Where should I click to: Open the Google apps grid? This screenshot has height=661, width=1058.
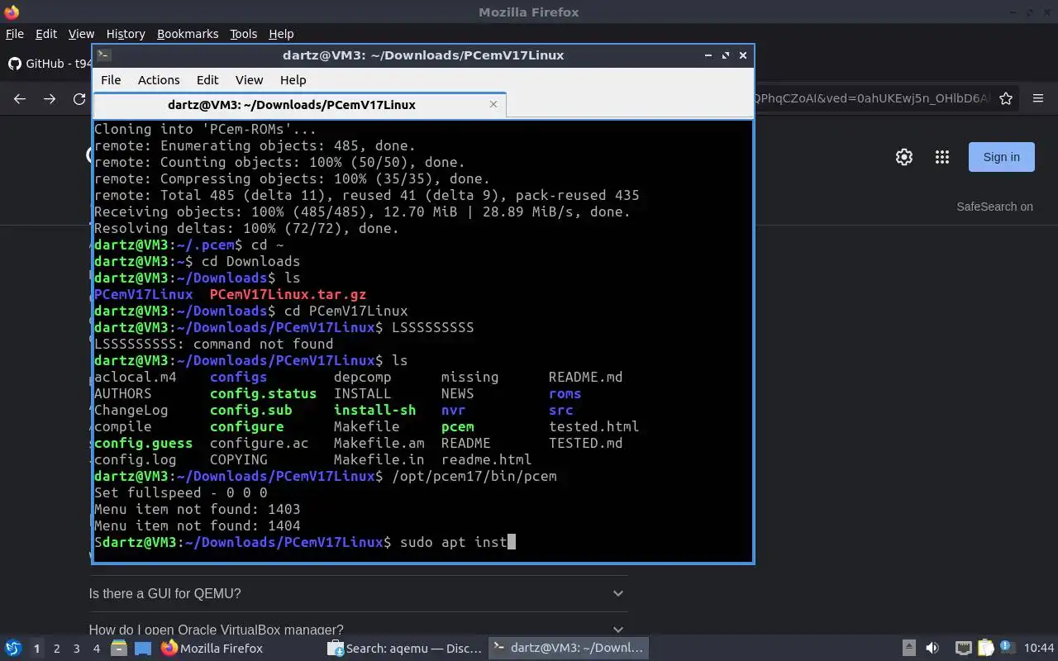[941, 157]
